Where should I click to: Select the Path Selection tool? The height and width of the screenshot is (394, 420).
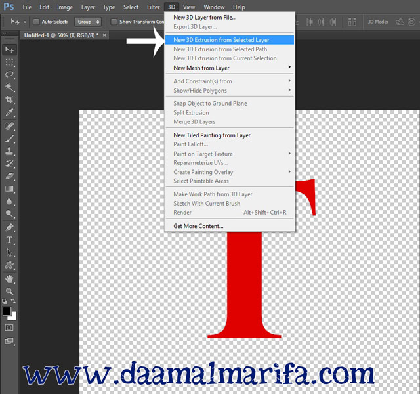(9, 252)
